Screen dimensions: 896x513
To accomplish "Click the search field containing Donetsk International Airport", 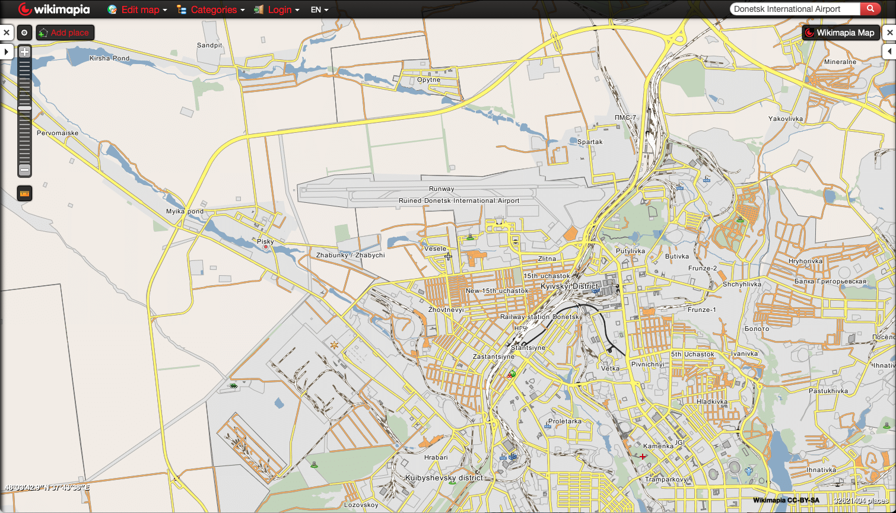I will 795,9.
